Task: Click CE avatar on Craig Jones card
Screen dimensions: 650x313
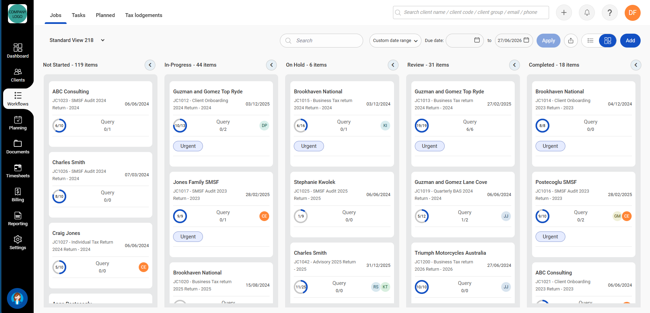Action: pos(144,267)
